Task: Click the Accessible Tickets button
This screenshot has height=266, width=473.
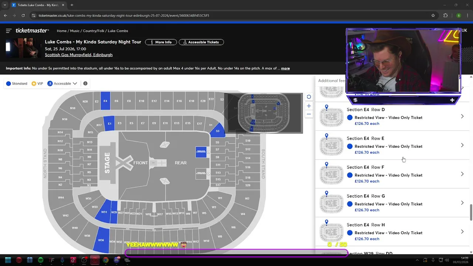Action: coord(201,42)
